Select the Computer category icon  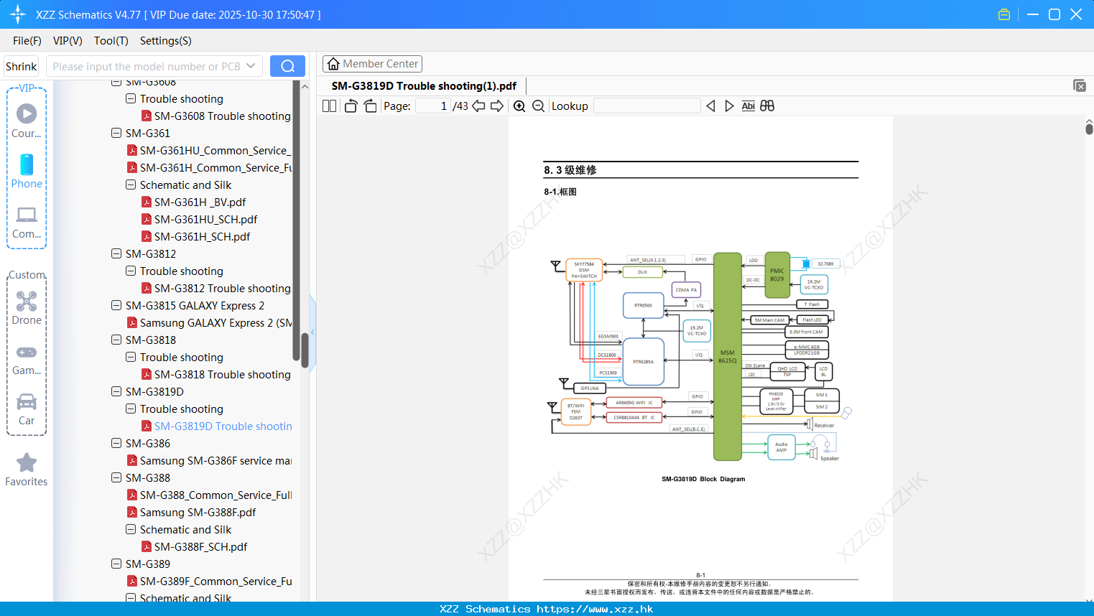click(x=27, y=215)
